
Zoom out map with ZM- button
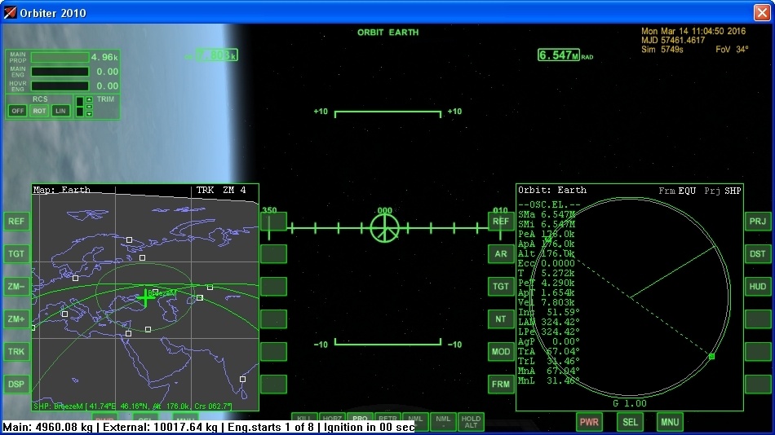tap(16, 287)
